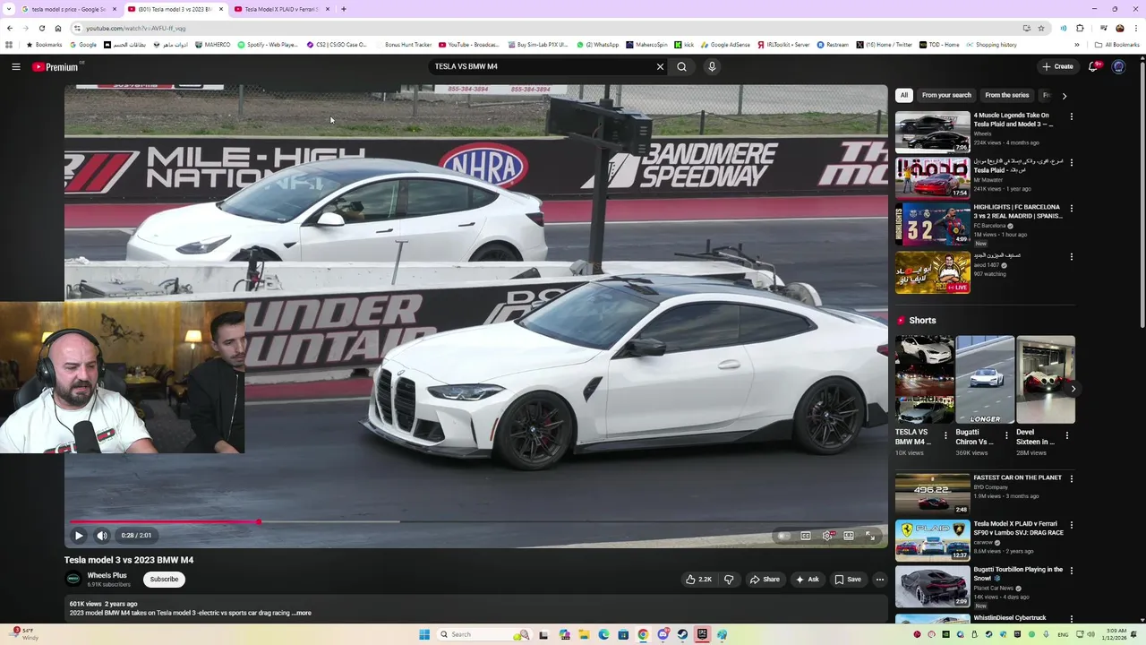The image size is (1146, 645).
Task: Open the MAHERCO bookmark
Action: [213, 45]
